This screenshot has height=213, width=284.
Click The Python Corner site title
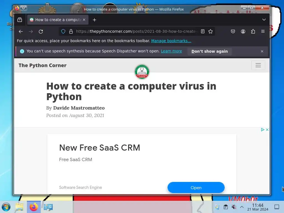point(42,65)
